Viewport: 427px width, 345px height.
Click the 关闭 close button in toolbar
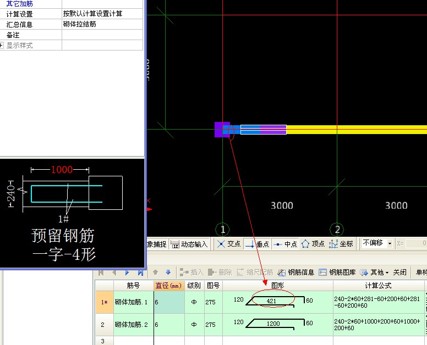(x=400, y=272)
